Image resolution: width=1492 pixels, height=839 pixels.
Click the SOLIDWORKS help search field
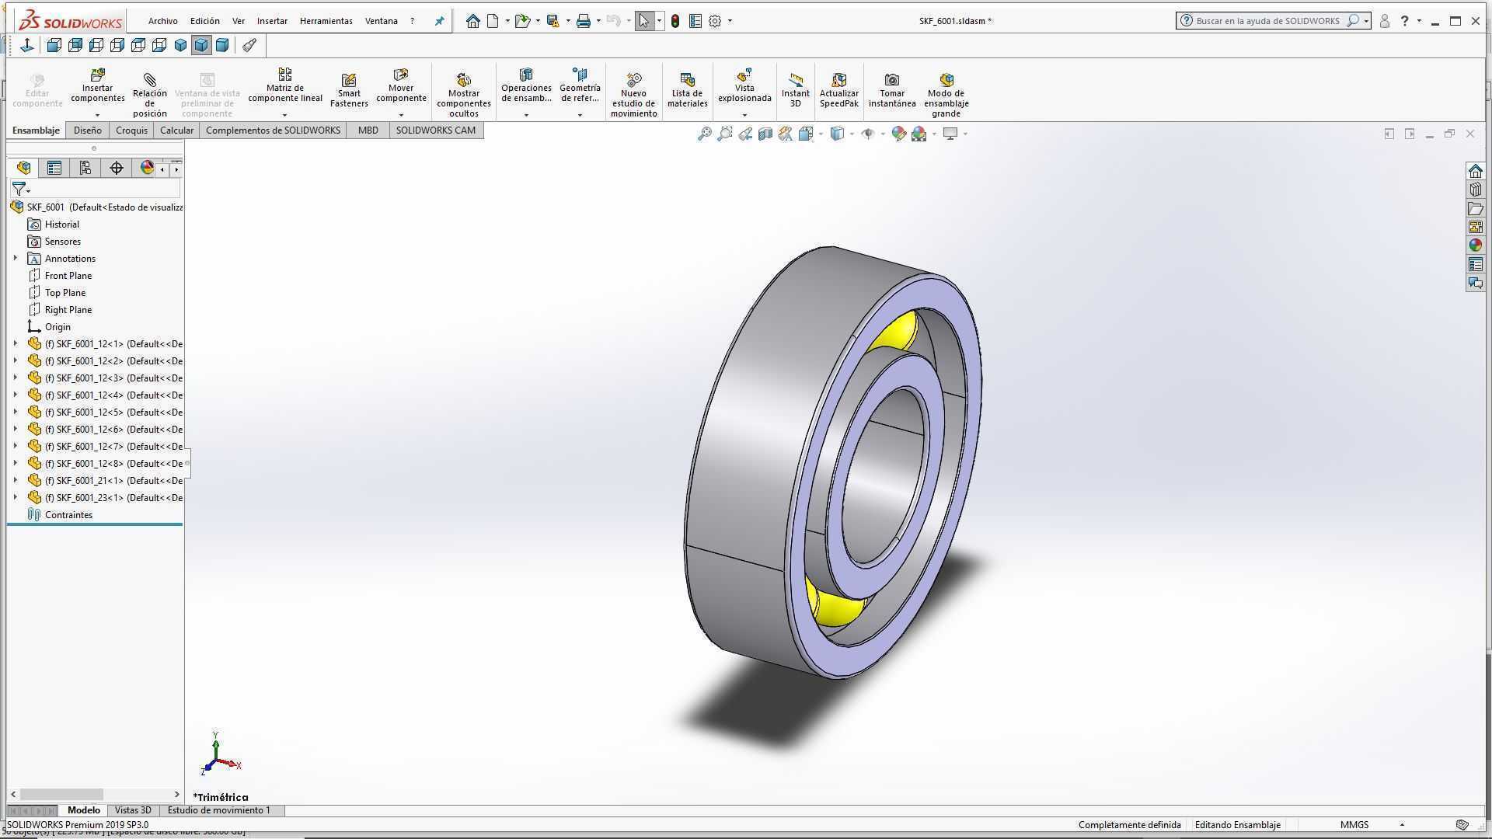(x=1267, y=21)
